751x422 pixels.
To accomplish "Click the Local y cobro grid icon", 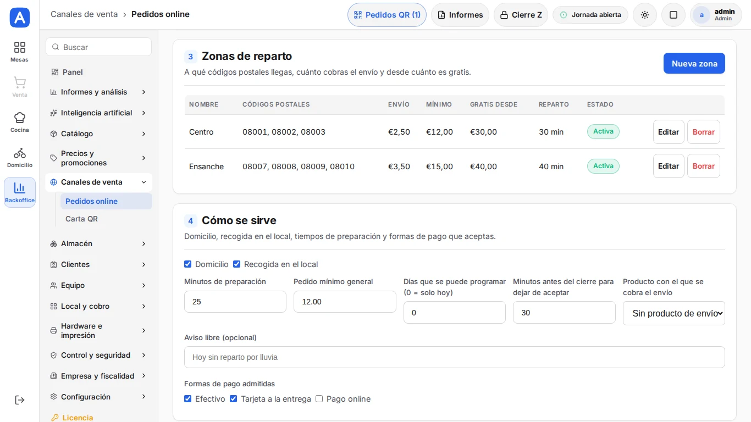I will point(53,306).
